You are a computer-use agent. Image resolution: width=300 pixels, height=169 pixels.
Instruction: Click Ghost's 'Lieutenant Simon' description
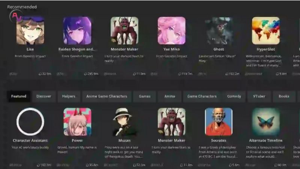217,59
